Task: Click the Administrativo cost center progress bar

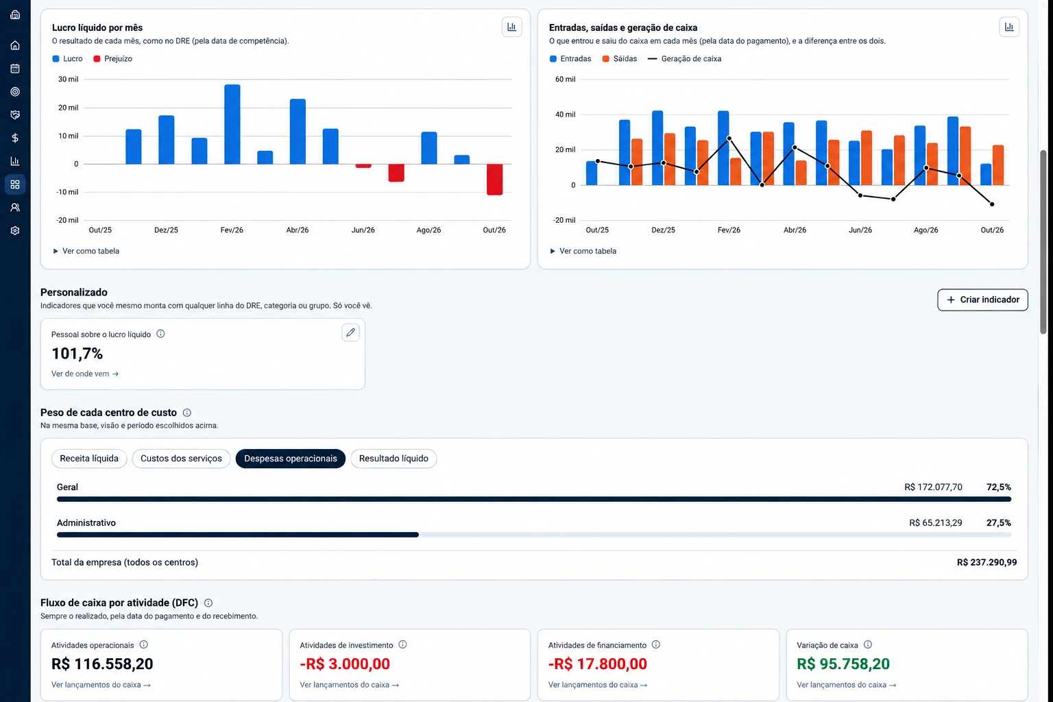Action: click(534, 535)
